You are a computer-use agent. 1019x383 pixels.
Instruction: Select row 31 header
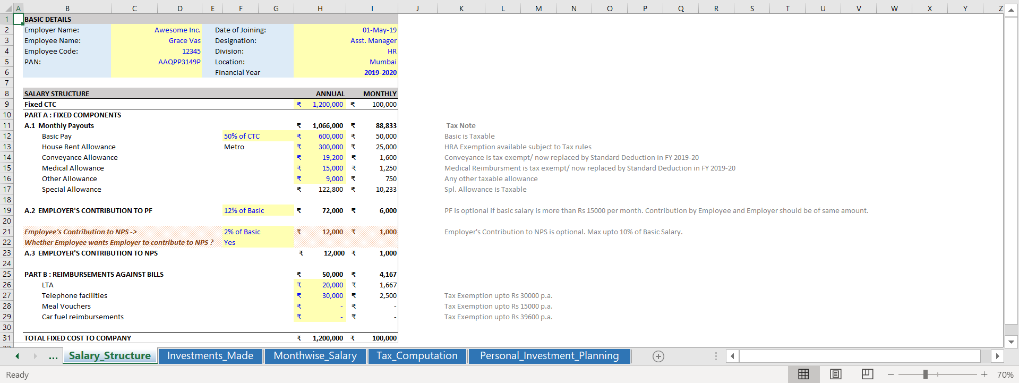tap(6, 338)
